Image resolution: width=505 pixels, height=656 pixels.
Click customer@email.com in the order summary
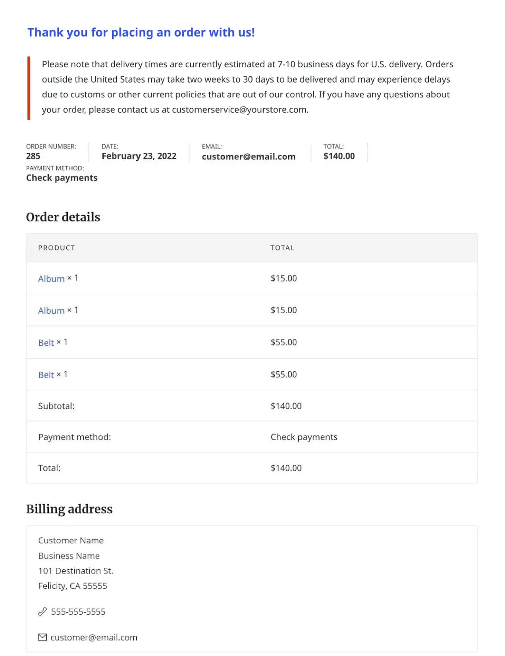pyautogui.click(x=249, y=157)
